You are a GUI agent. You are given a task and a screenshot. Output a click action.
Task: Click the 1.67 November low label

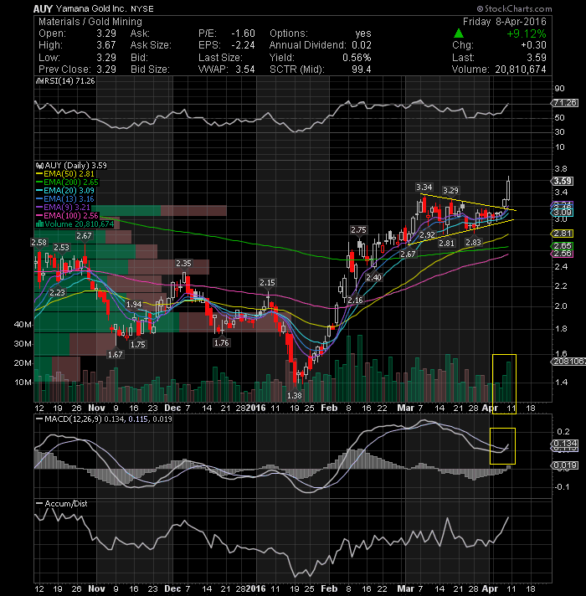116,354
